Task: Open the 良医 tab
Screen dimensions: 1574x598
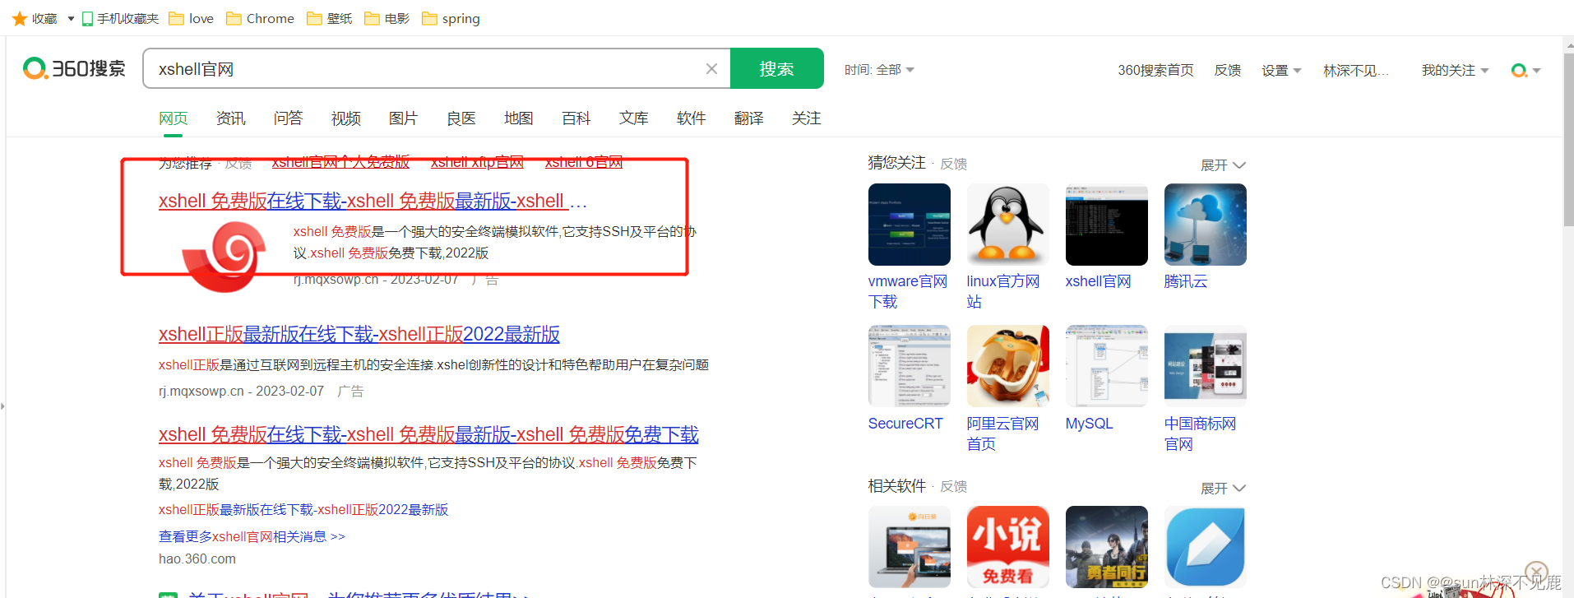Action: click(461, 118)
